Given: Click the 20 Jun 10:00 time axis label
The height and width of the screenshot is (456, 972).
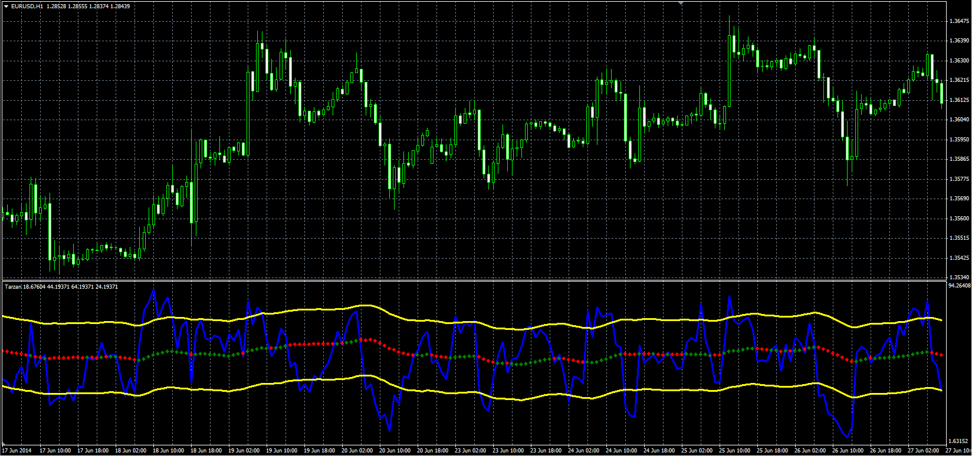Looking at the screenshot, I should pyautogui.click(x=395, y=451).
